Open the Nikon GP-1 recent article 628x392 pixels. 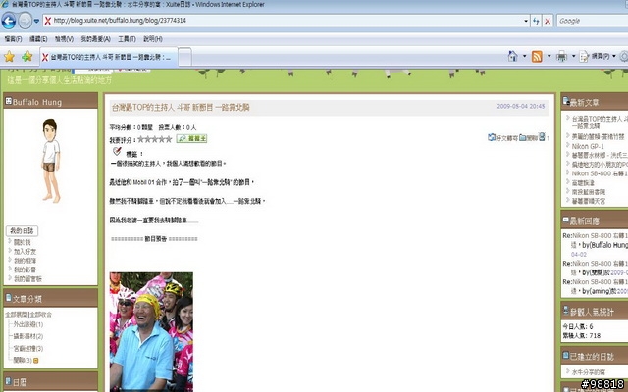[588, 146]
